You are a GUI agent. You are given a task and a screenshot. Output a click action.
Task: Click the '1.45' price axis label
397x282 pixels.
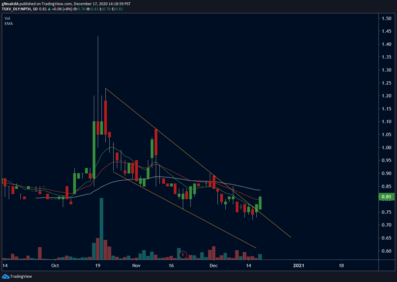(386, 31)
